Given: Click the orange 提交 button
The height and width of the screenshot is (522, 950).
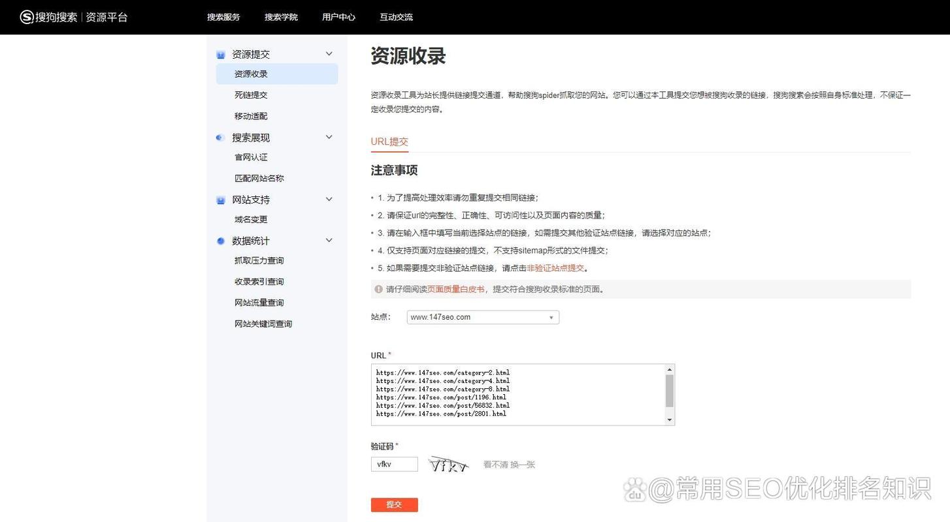Looking at the screenshot, I should coord(394,504).
